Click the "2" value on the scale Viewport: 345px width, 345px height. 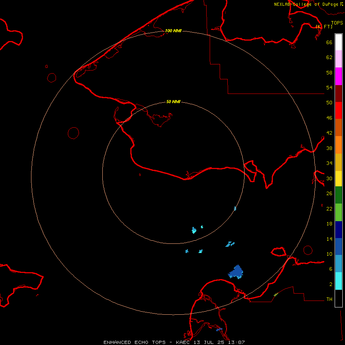pos(331,284)
